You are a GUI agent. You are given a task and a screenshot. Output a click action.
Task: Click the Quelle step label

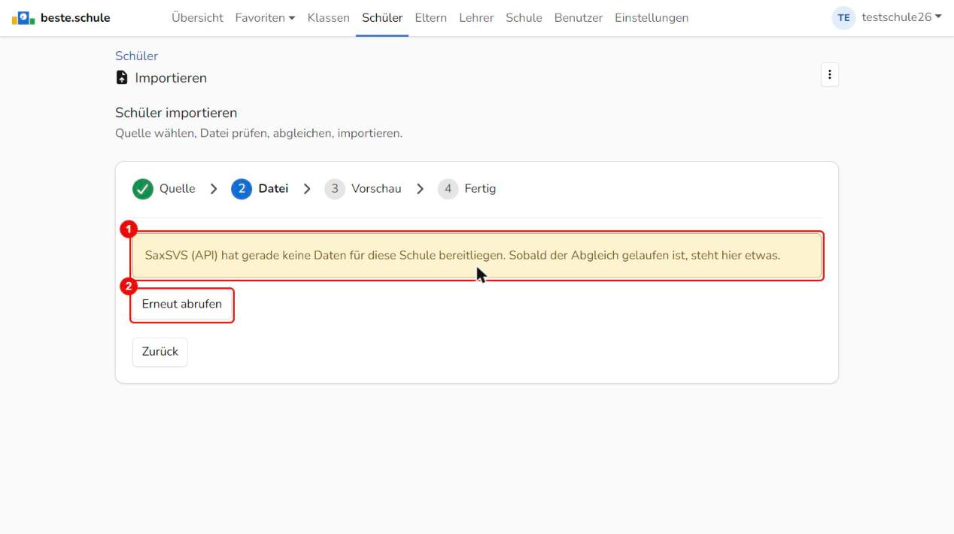[177, 189]
